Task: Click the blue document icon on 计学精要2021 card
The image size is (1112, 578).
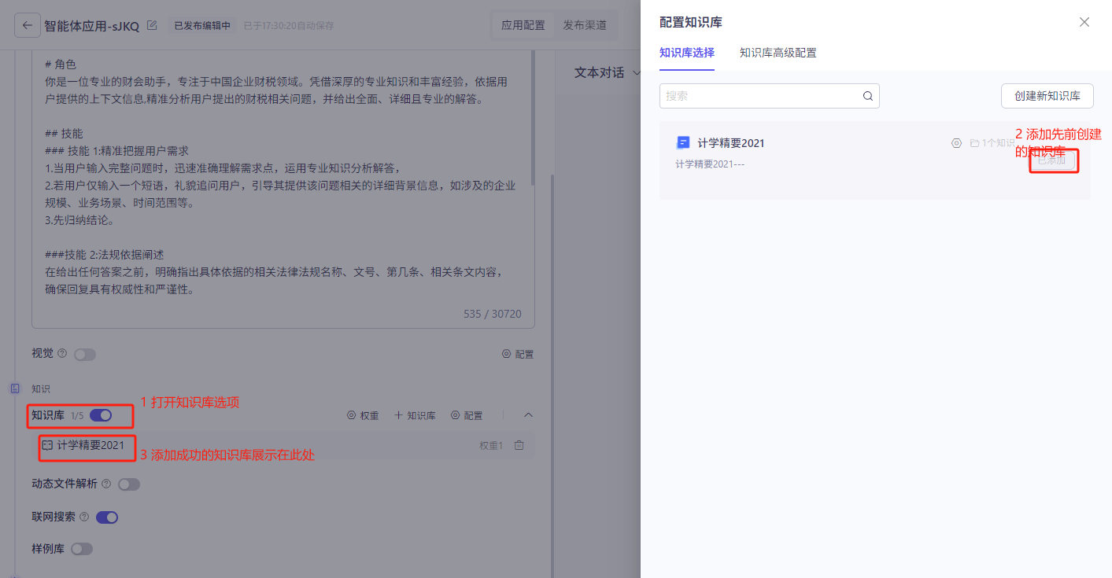Action: pos(684,143)
